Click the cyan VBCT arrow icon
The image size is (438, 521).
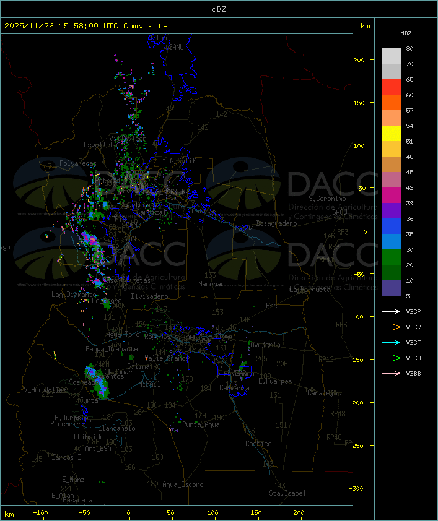(391, 342)
